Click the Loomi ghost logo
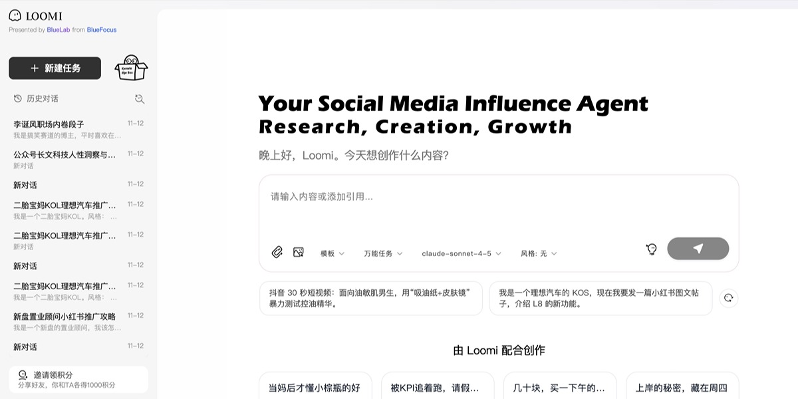This screenshot has height=399, width=798. pyautogui.click(x=15, y=15)
